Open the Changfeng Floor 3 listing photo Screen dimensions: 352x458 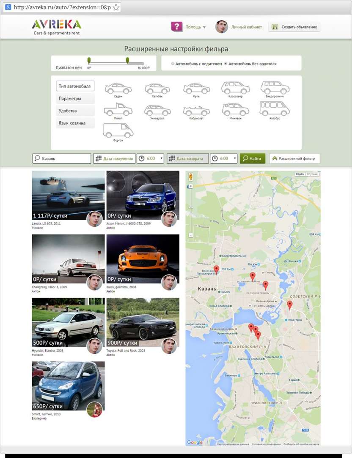(68, 259)
